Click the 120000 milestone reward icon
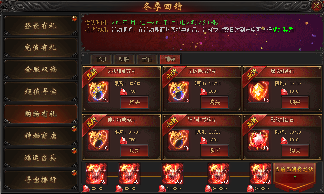This screenshot has height=194, width=324. (x=172, y=174)
